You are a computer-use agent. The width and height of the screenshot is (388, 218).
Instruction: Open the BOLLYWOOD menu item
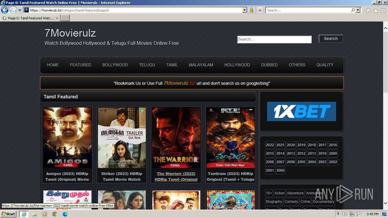click(x=115, y=65)
